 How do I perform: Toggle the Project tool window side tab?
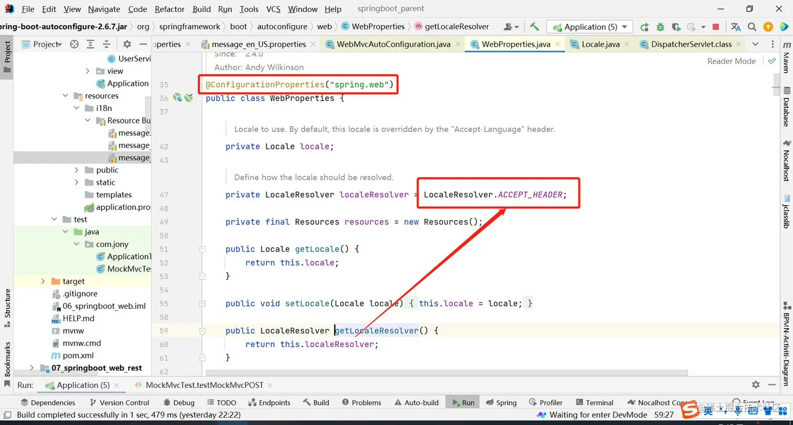tap(7, 57)
